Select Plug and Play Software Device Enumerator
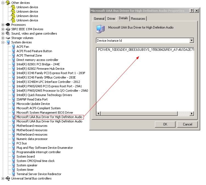 [45, 148]
